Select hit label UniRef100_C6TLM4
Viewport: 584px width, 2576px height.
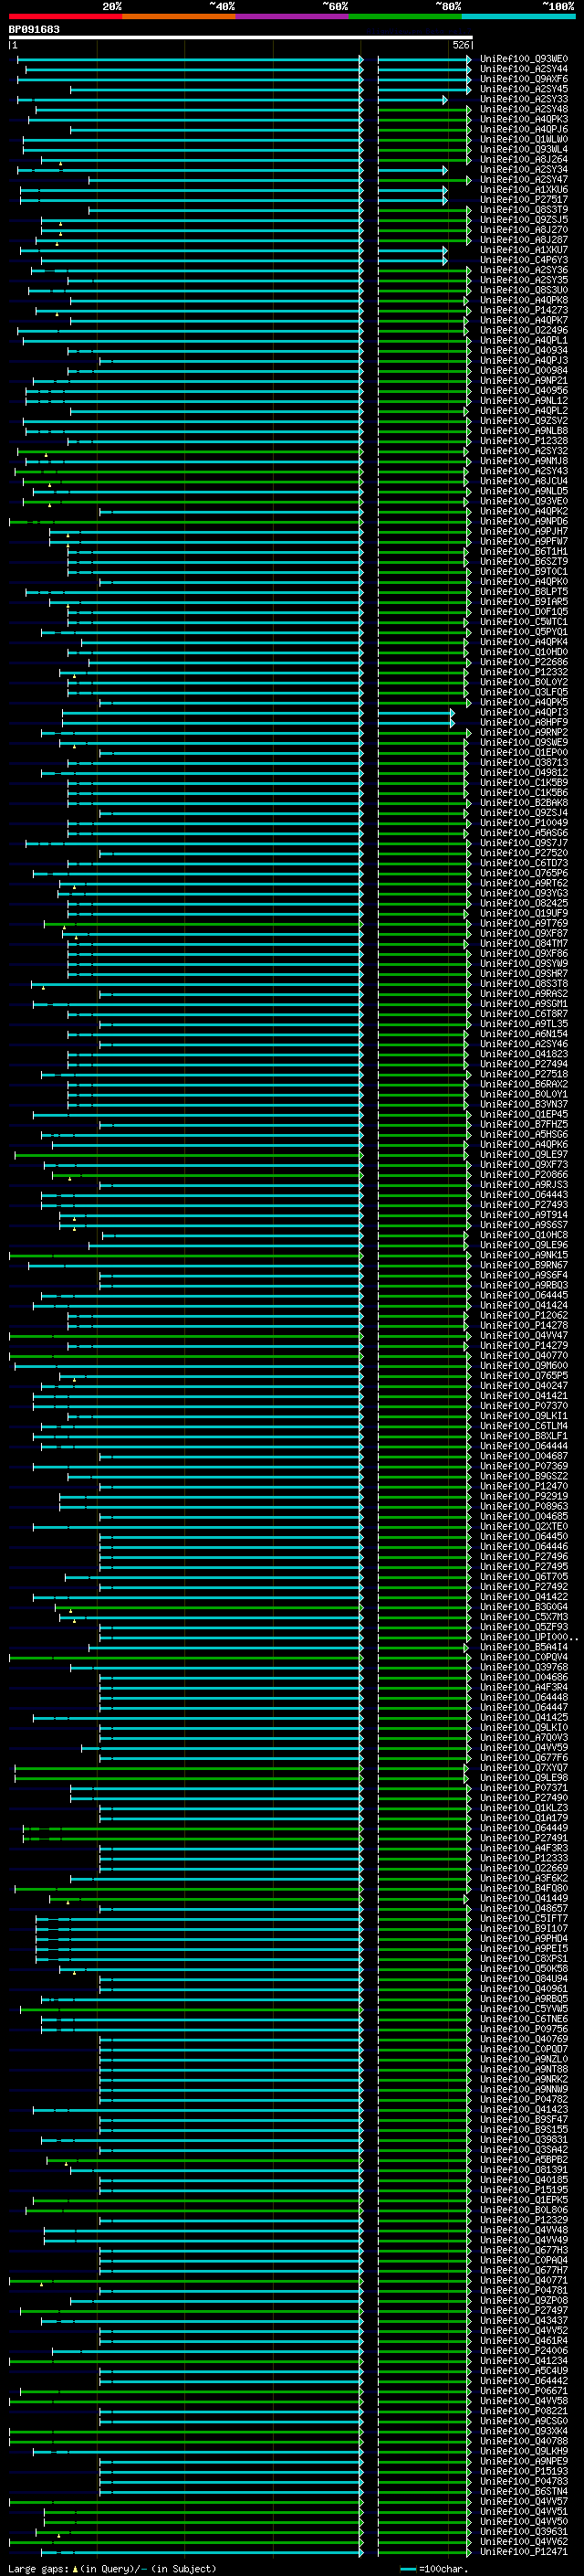tap(524, 1425)
